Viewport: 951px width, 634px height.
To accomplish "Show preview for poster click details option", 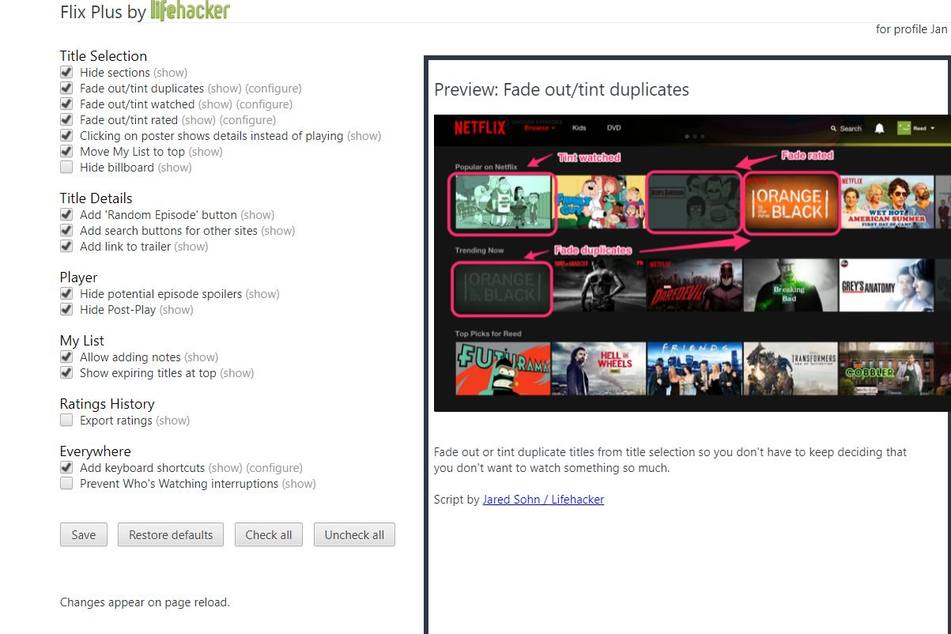I will pyautogui.click(x=364, y=136).
